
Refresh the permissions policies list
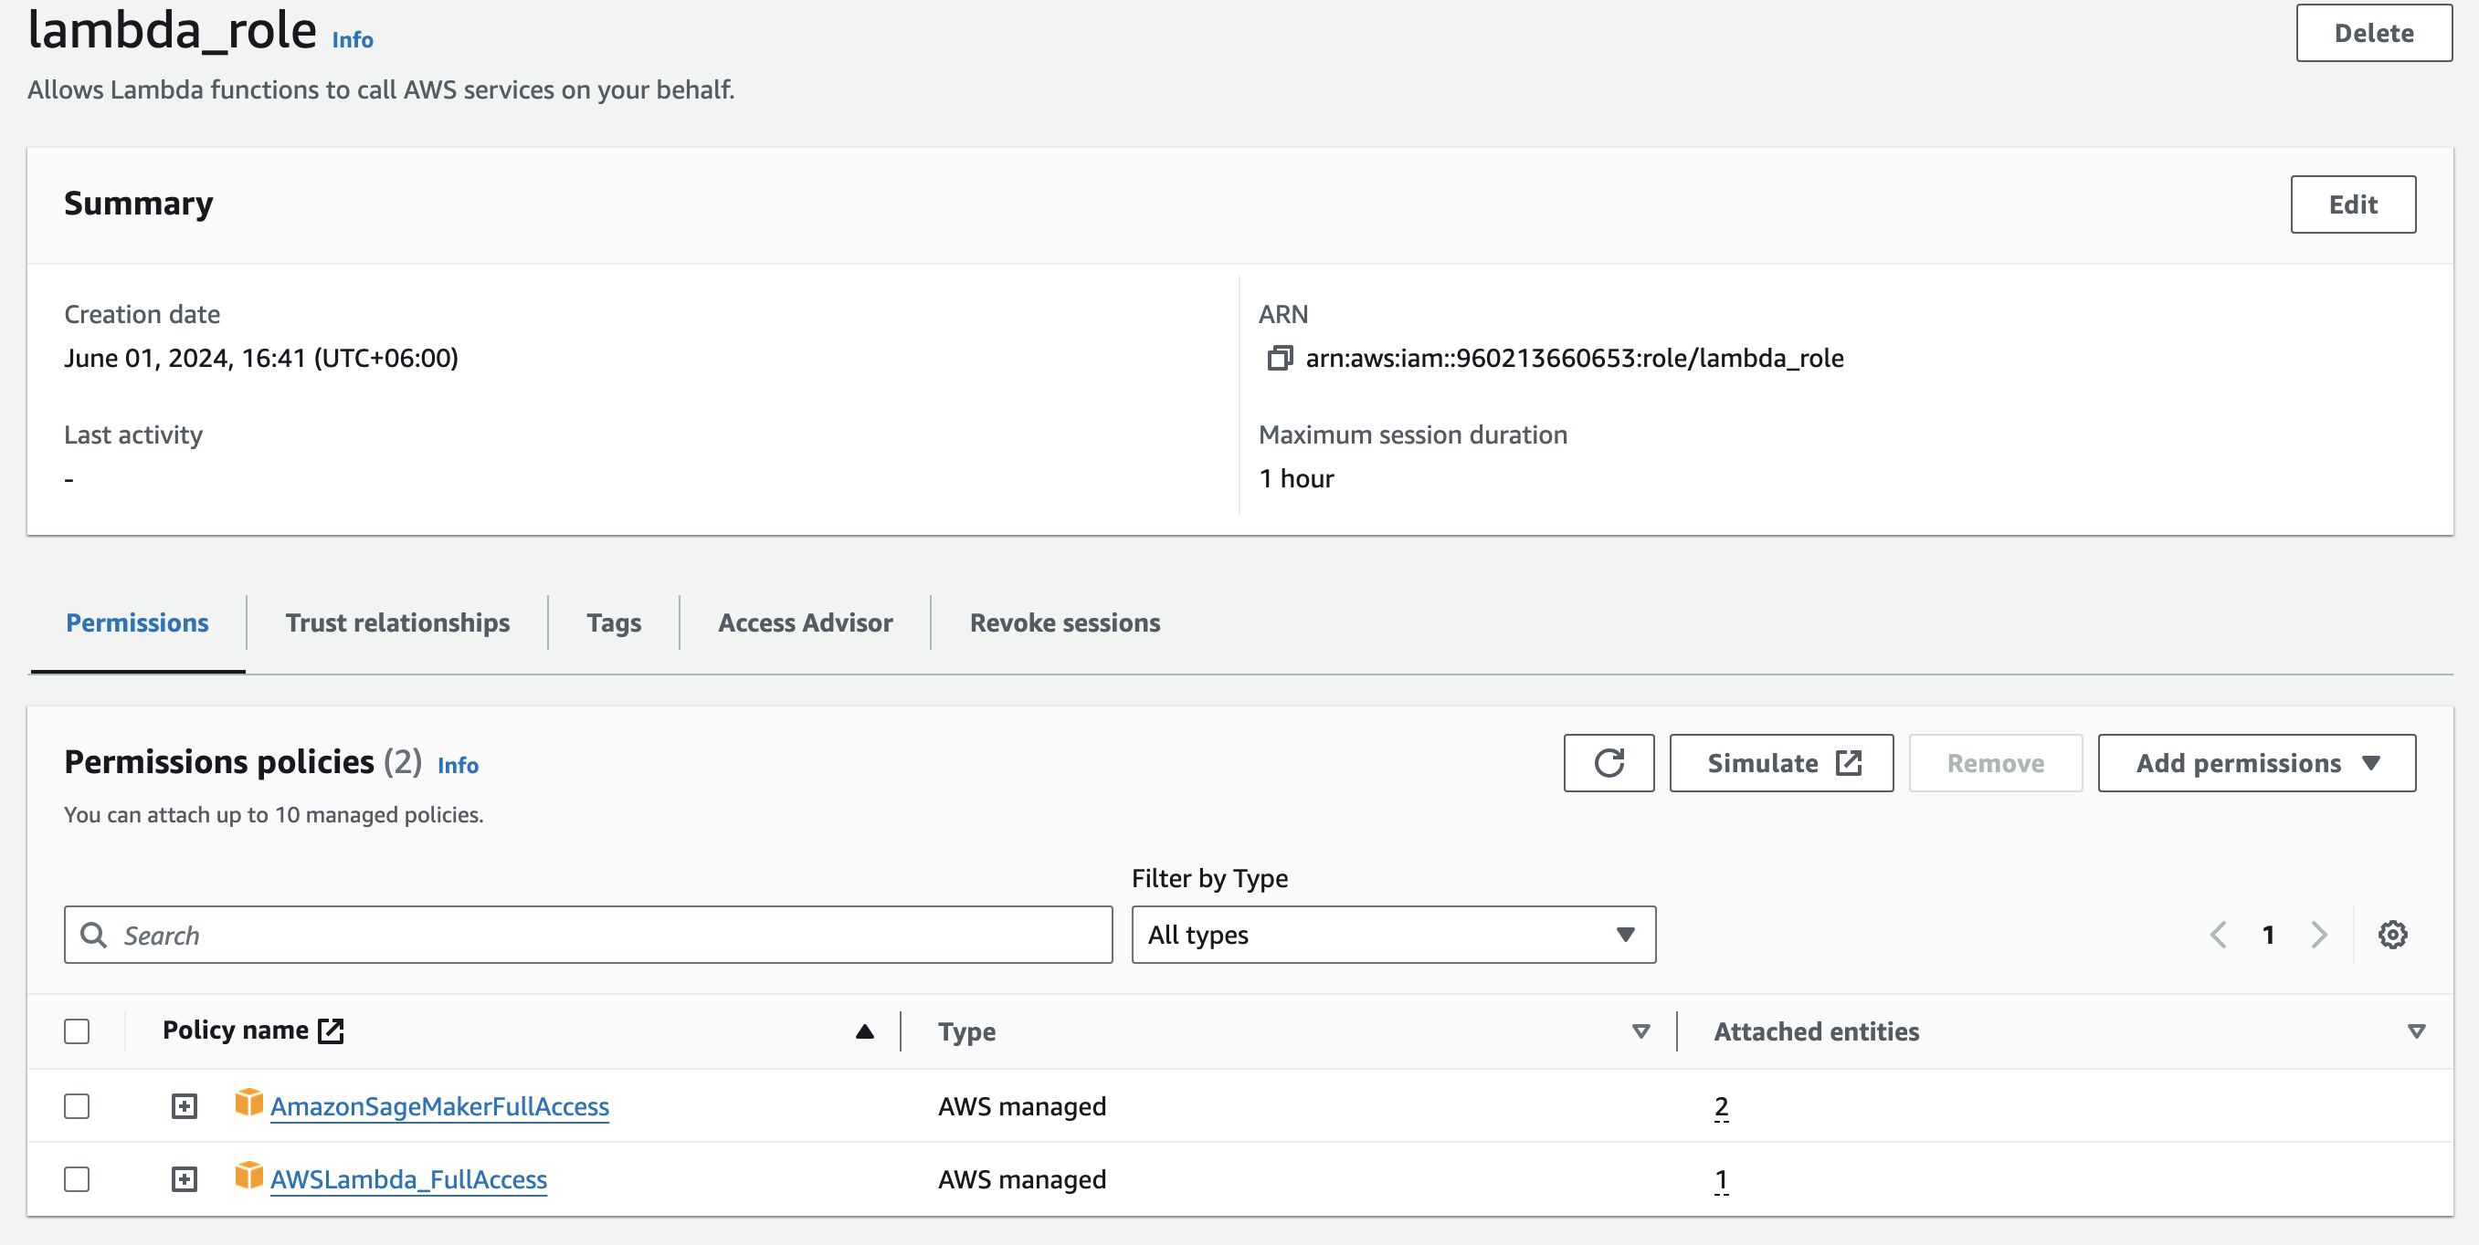click(1609, 762)
